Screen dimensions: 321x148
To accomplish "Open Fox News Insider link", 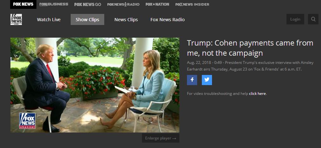I will pyautogui.click(x=192, y=4).
